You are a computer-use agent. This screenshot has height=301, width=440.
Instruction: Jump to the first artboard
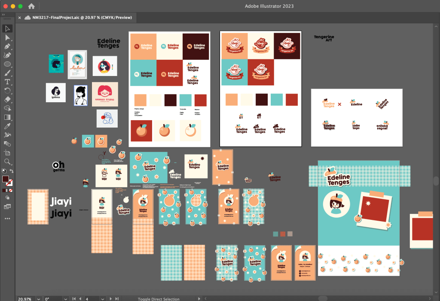pos(73,298)
